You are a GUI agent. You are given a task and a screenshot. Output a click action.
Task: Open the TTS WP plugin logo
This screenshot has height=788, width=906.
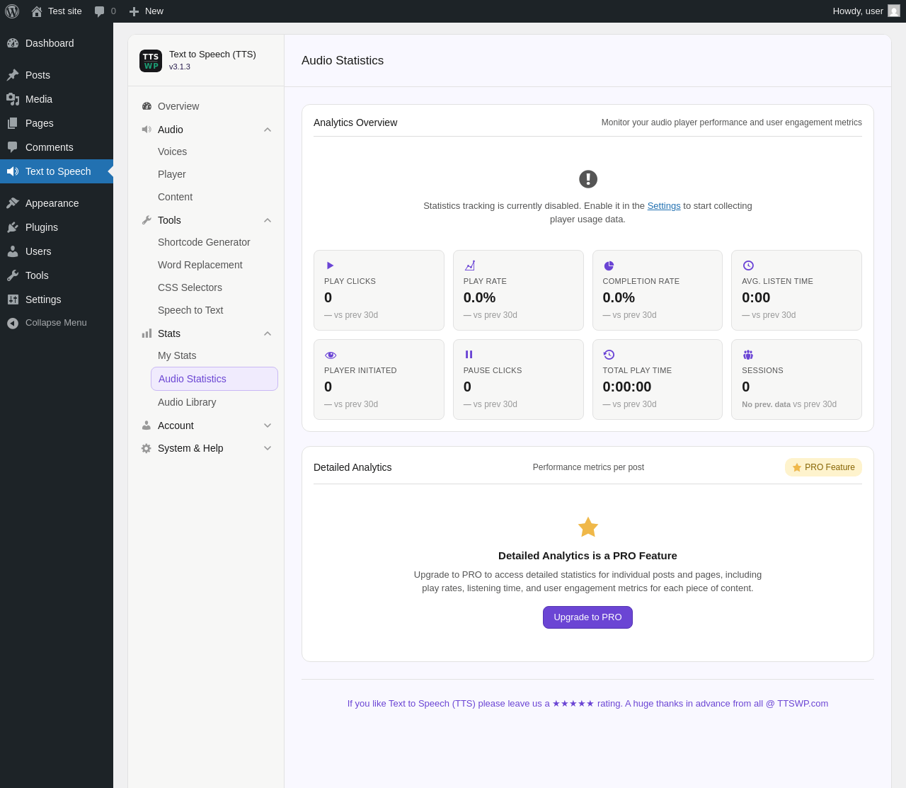[151, 61]
